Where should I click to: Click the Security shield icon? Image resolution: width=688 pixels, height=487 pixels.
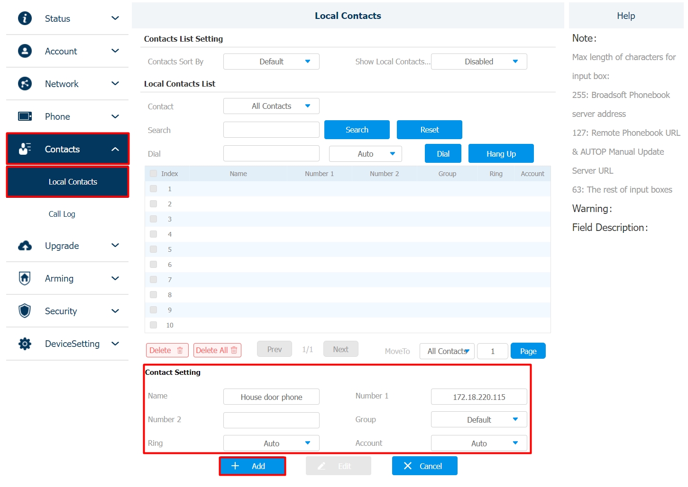[x=25, y=310]
